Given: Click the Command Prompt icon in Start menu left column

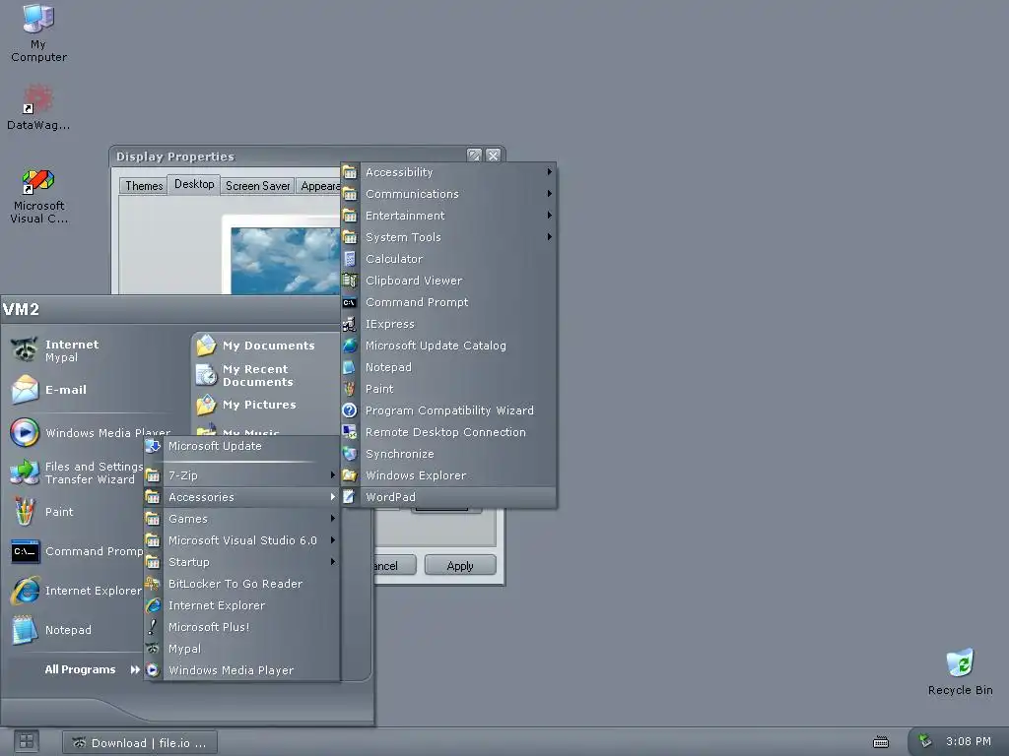Looking at the screenshot, I should (x=25, y=551).
